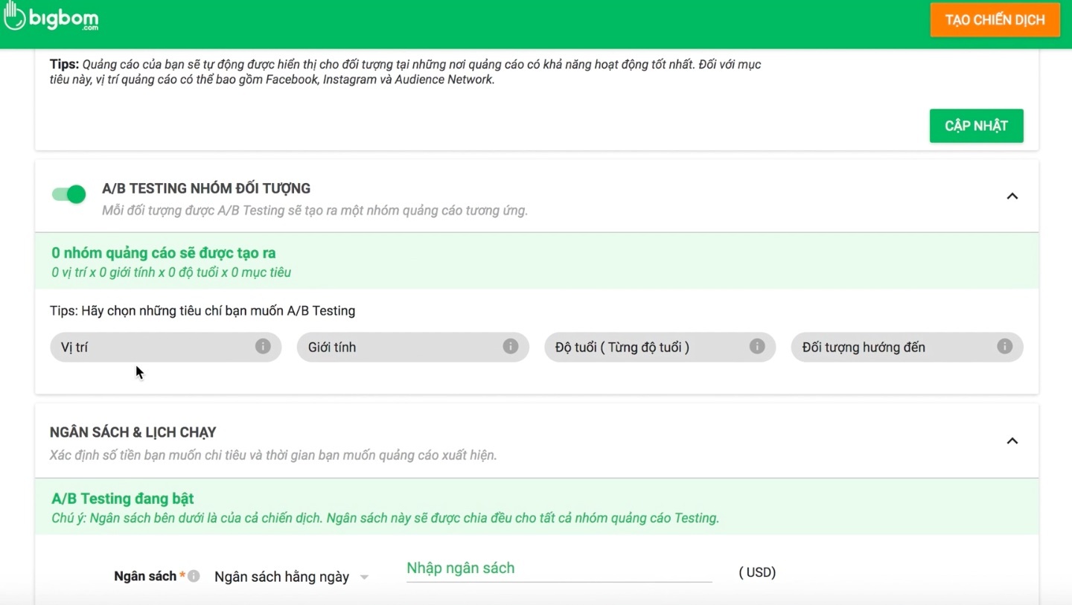This screenshot has height=605, width=1072.
Task: Click info icon beside Giới tính
Action: coord(510,346)
